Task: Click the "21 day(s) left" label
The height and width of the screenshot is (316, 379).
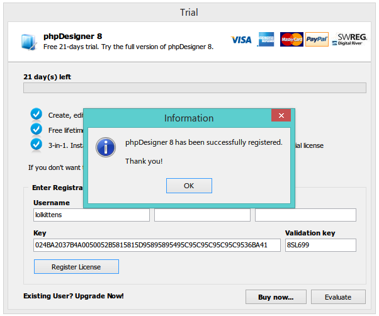Action: point(47,77)
